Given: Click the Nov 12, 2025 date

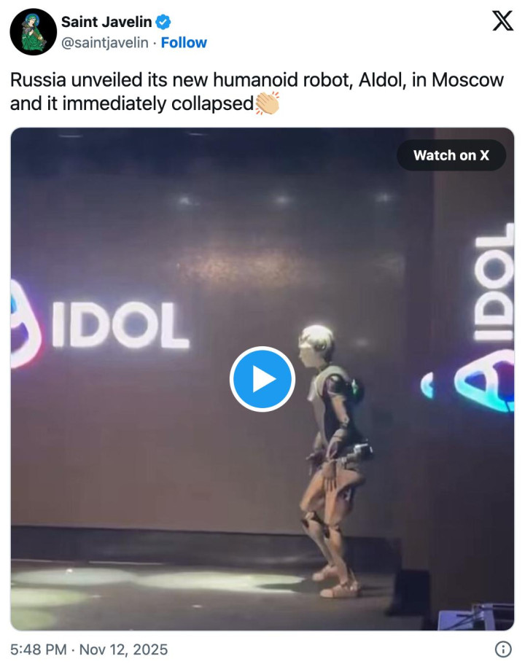Looking at the screenshot, I should point(123,649).
